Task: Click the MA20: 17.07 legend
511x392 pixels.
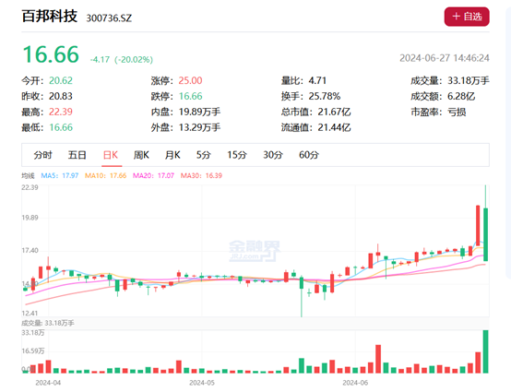Action: (153, 175)
